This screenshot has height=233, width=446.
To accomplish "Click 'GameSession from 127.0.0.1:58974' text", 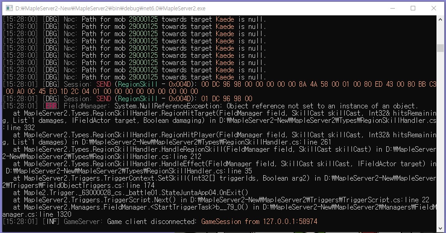I will click(259, 221).
